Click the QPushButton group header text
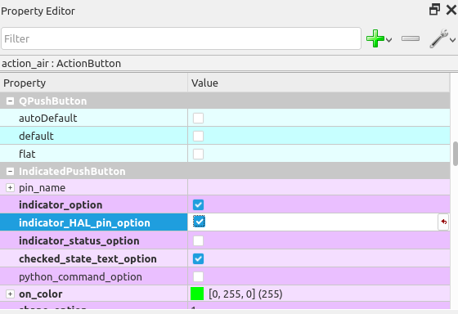 [x=53, y=101]
